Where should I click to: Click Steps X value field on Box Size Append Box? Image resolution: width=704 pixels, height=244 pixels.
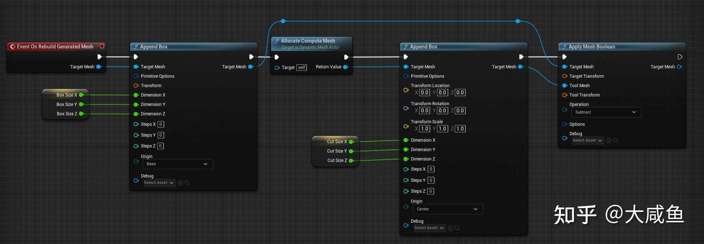click(161, 124)
